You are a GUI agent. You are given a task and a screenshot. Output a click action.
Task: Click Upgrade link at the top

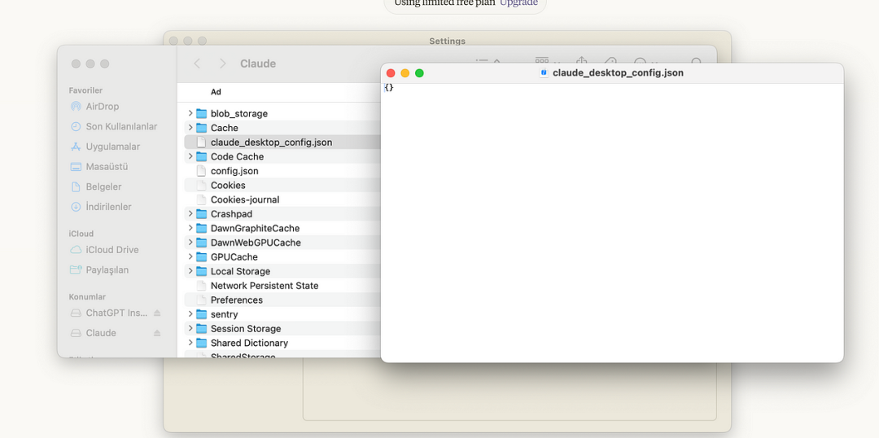coord(518,2)
